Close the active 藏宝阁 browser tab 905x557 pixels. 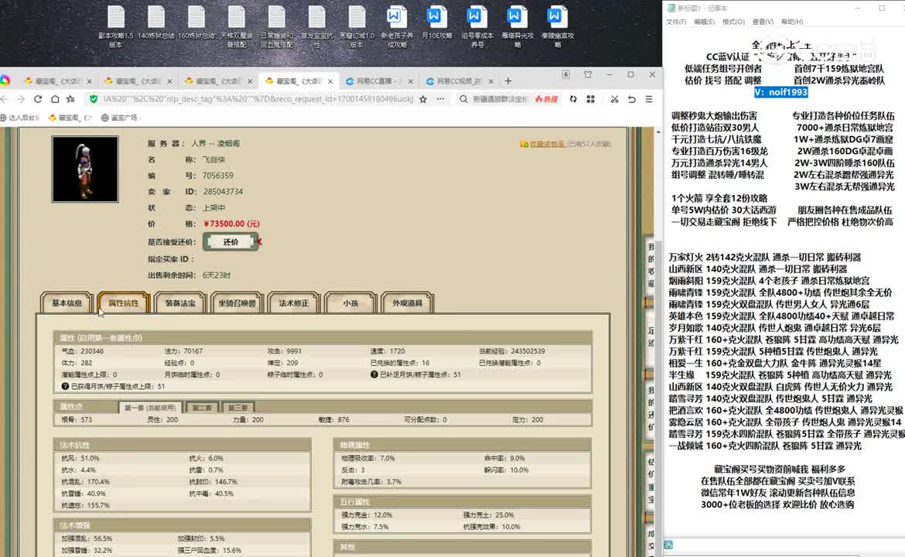click(x=330, y=81)
